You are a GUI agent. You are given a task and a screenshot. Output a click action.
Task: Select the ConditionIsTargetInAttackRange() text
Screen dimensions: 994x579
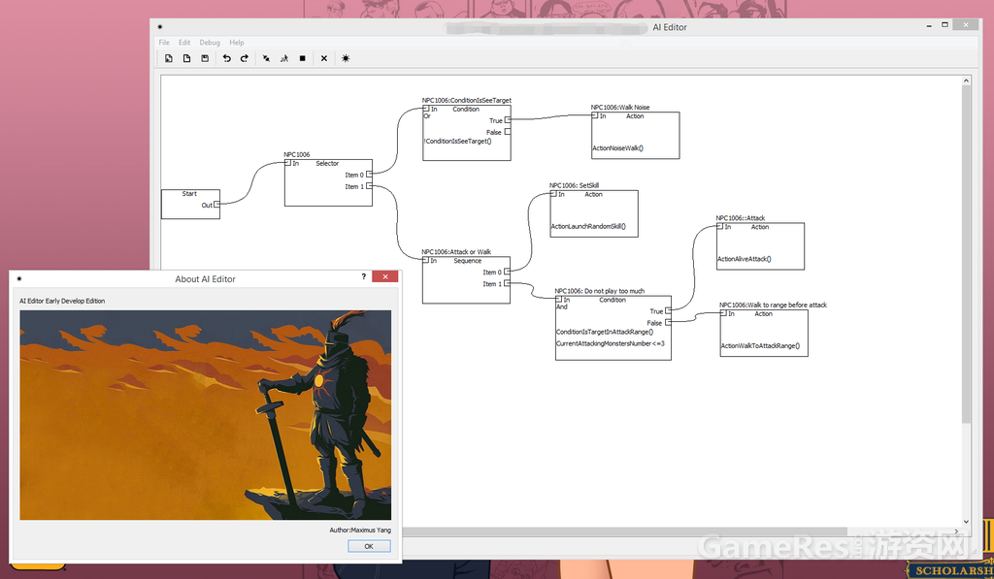pyautogui.click(x=605, y=332)
